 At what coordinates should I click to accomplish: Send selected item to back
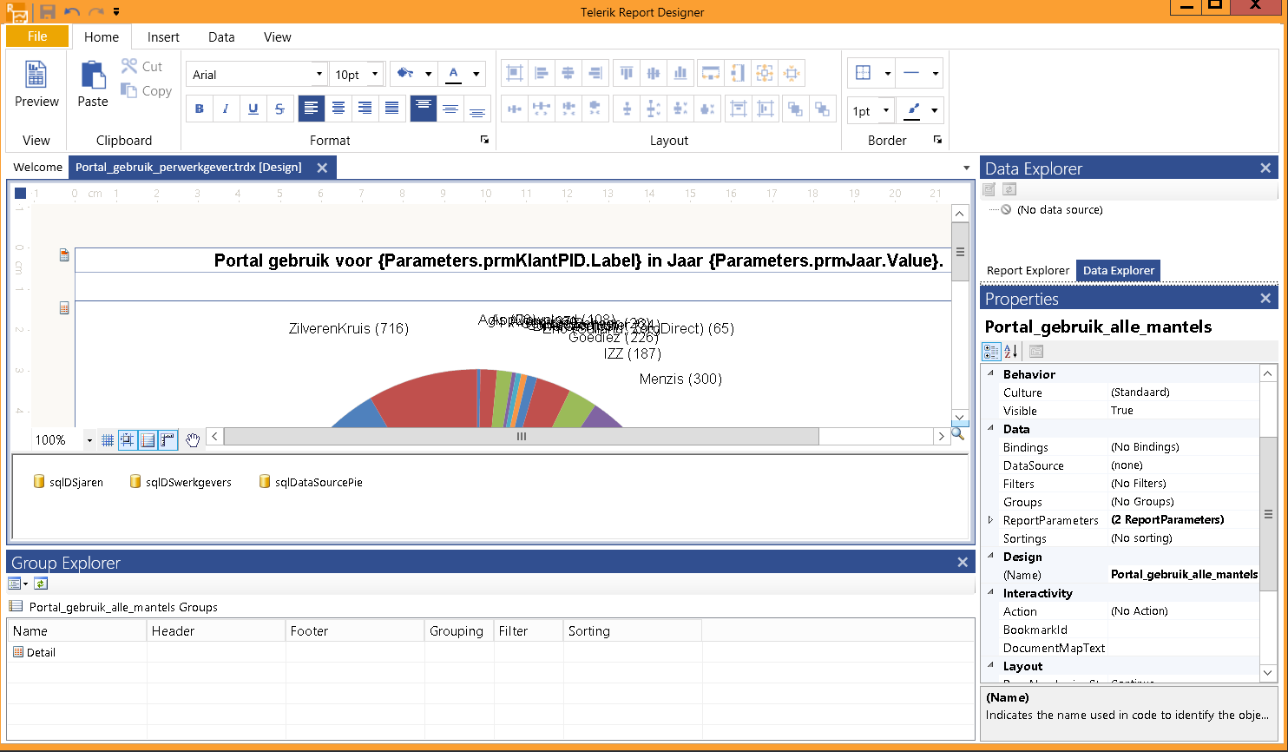point(821,109)
